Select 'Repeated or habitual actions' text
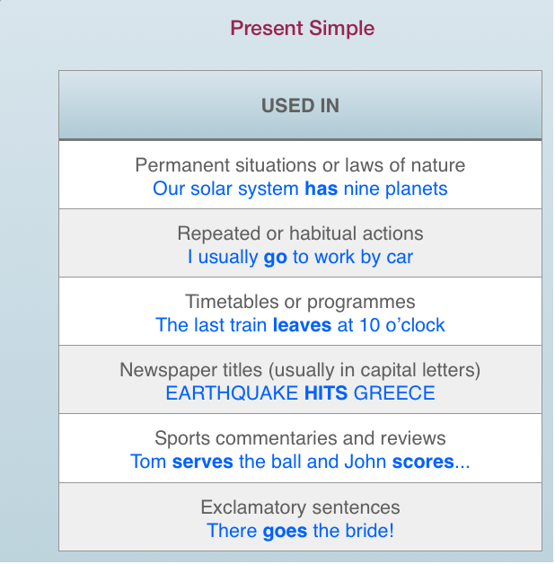 pyautogui.click(x=300, y=234)
